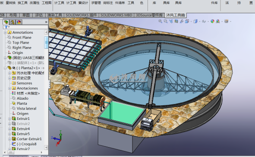Click the Hide/Show Items glasses icon

pyautogui.click(x=204, y=21)
